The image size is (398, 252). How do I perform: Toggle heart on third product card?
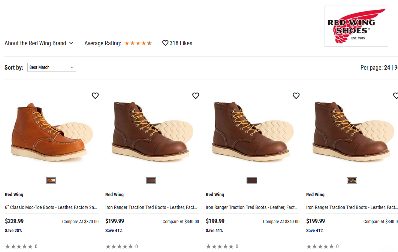(296, 96)
